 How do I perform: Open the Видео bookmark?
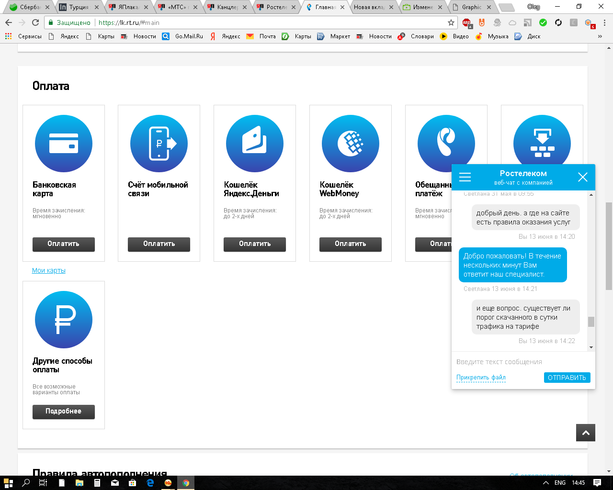click(454, 36)
